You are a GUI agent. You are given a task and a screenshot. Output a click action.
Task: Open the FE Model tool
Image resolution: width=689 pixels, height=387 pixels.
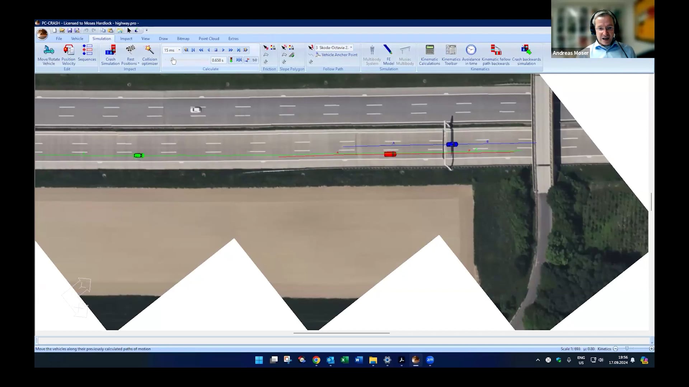pos(388,55)
